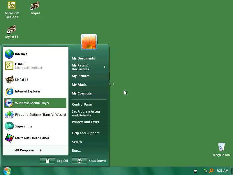The image size is (233, 175).
Task: Open My Computer from Start menu
Action: (82, 93)
